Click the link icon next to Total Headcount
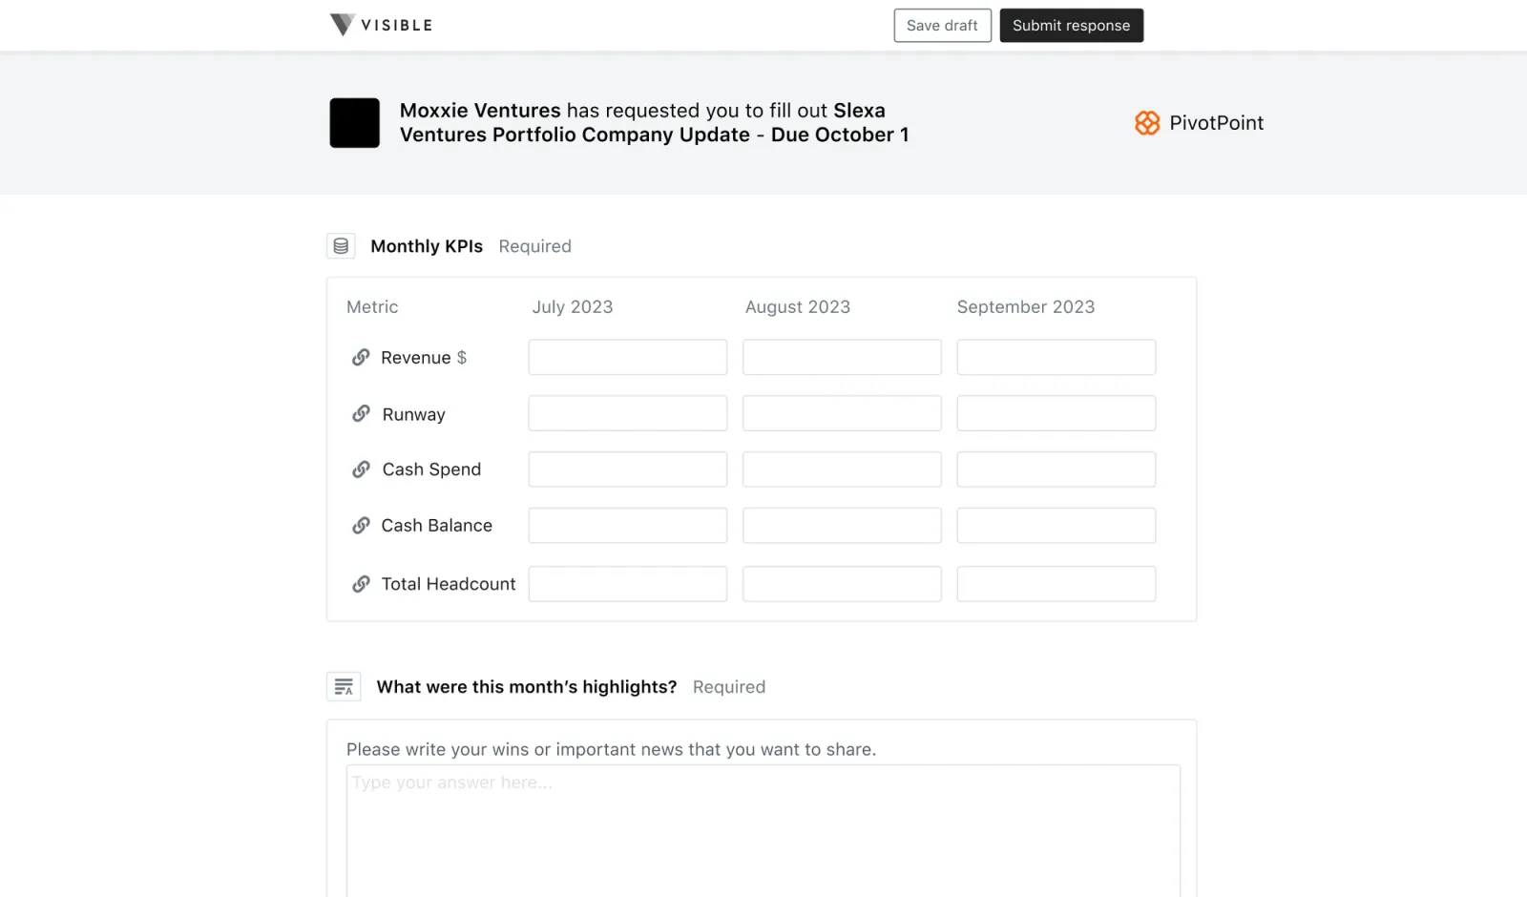The image size is (1527, 897). tap(360, 583)
